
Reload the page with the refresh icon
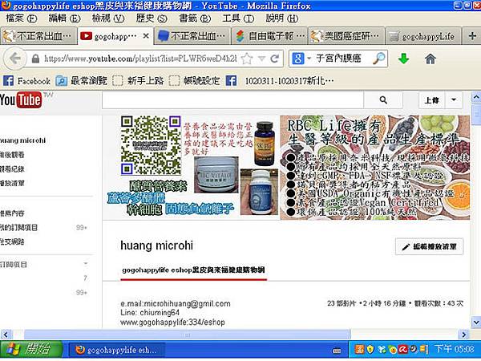[275, 59]
